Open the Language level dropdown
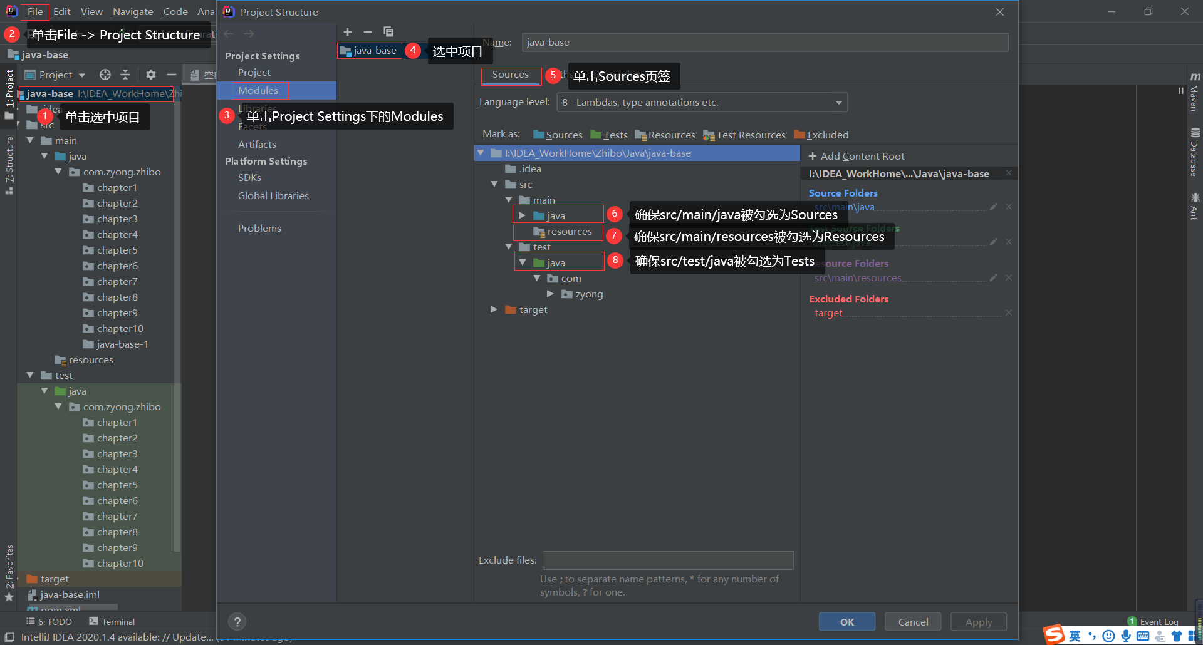This screenshot has width=1203, height=645. tap(840, 102)
